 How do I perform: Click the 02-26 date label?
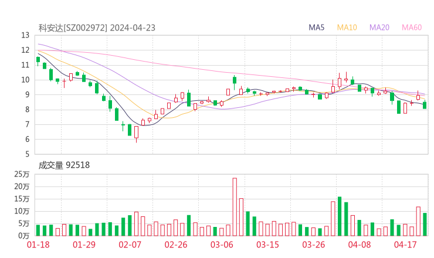176,245
